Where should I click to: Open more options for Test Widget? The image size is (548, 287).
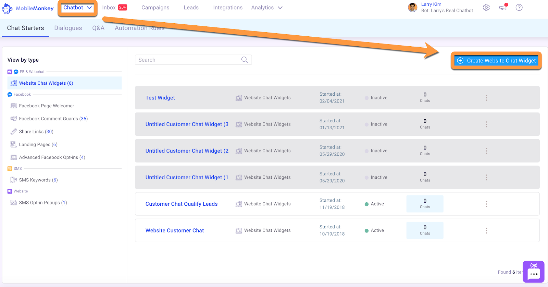[486, 98]
